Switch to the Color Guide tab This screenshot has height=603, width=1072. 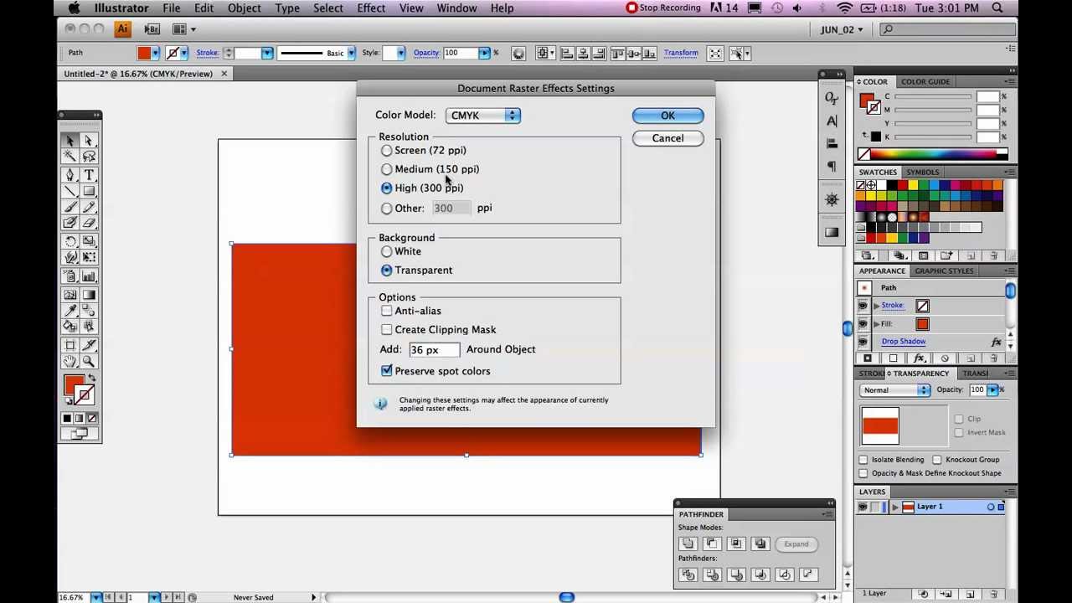coord(925,82)
